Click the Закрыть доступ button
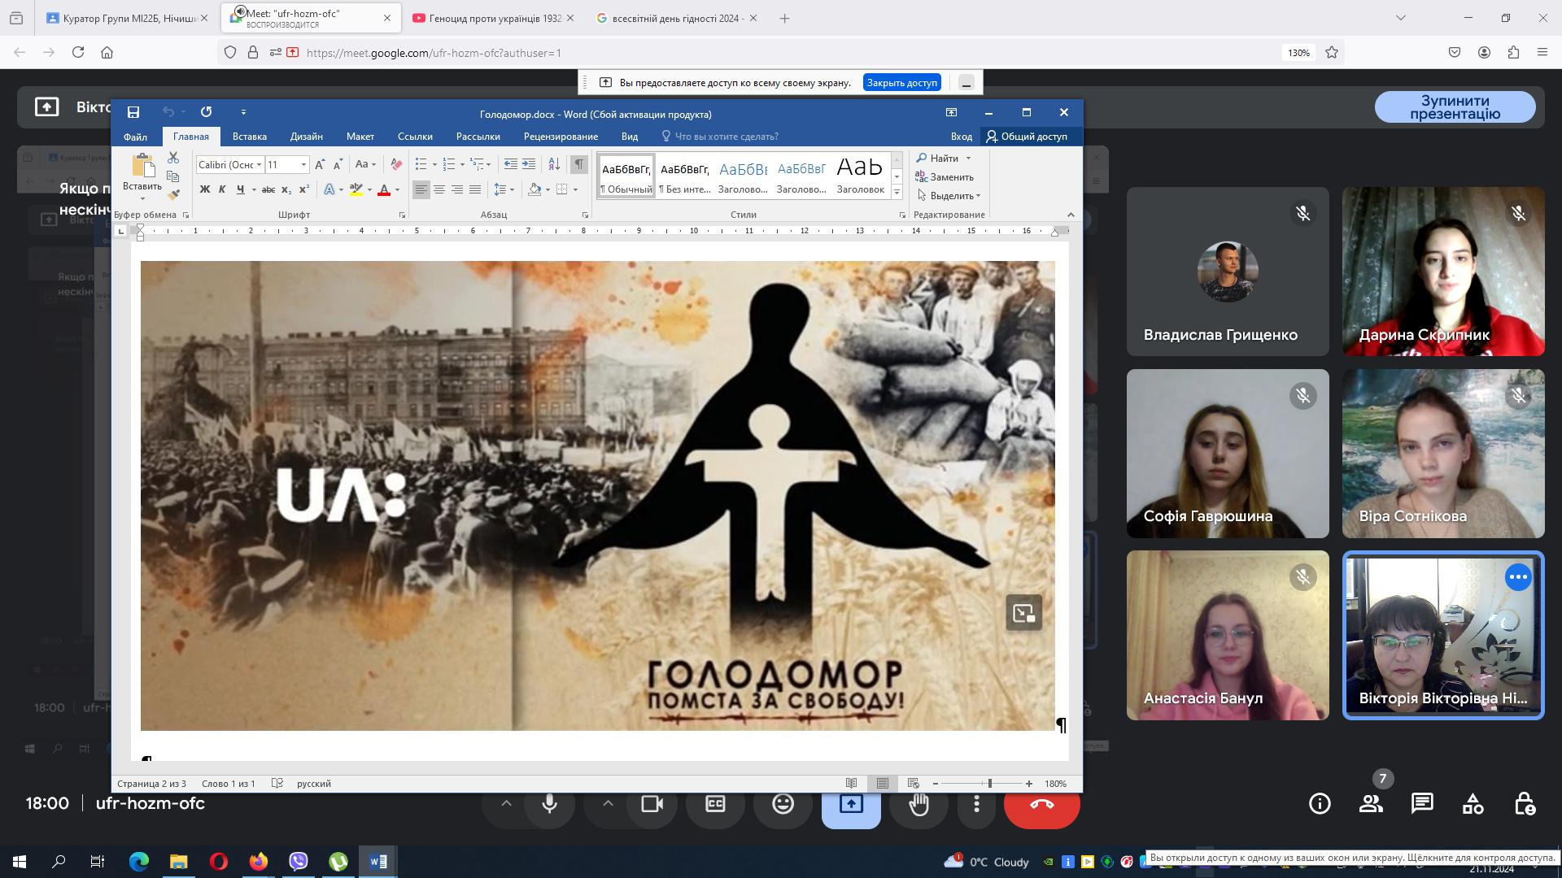The width and height of the screenshot is (1562, 878). [x=902, y=82]
